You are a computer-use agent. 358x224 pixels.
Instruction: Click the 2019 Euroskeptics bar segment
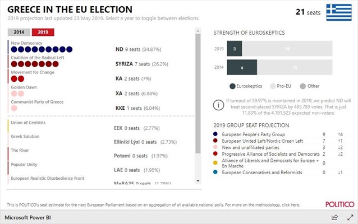pos(235,49)
